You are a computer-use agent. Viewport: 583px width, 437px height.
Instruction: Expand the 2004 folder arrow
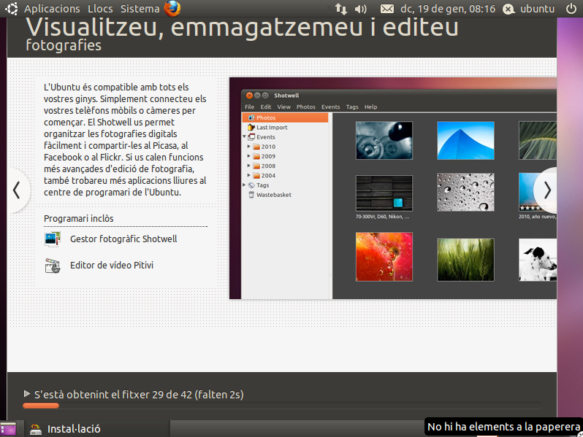(x=249, y=175)
